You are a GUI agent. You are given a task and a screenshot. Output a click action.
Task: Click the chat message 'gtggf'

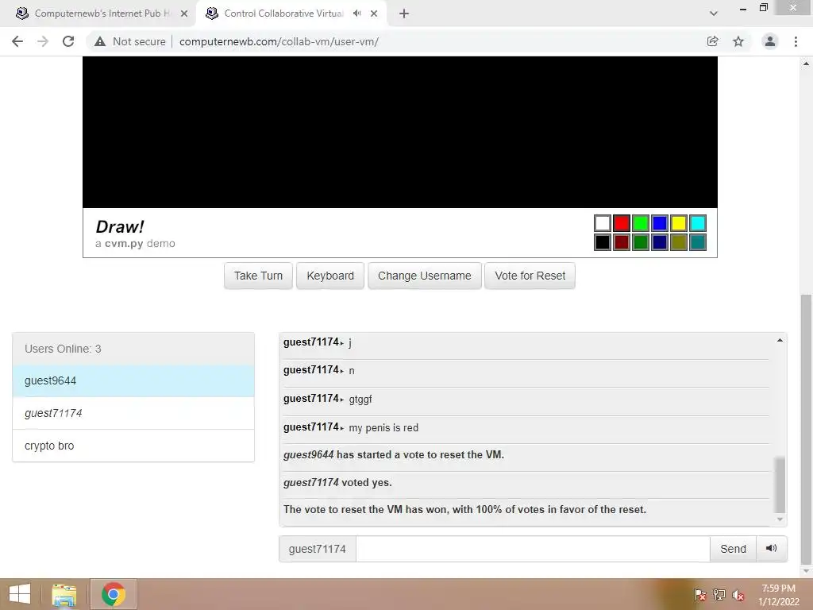click(360, 400)
